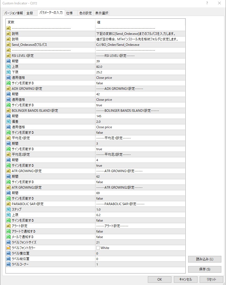Toggle サインを反転する value in ATR GROWING1 section

(x=140, y=182)
